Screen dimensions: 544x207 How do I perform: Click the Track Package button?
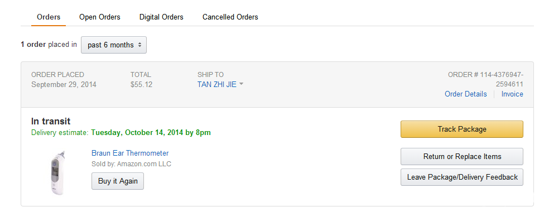[x=462, y=129]
